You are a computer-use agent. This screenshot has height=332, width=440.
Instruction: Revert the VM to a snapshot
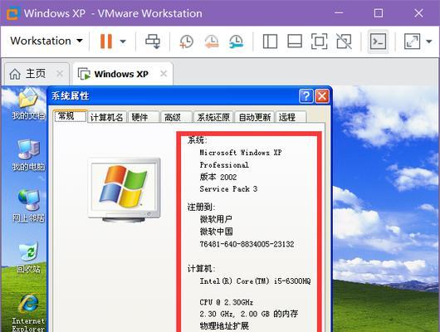(x=212, y=41)
